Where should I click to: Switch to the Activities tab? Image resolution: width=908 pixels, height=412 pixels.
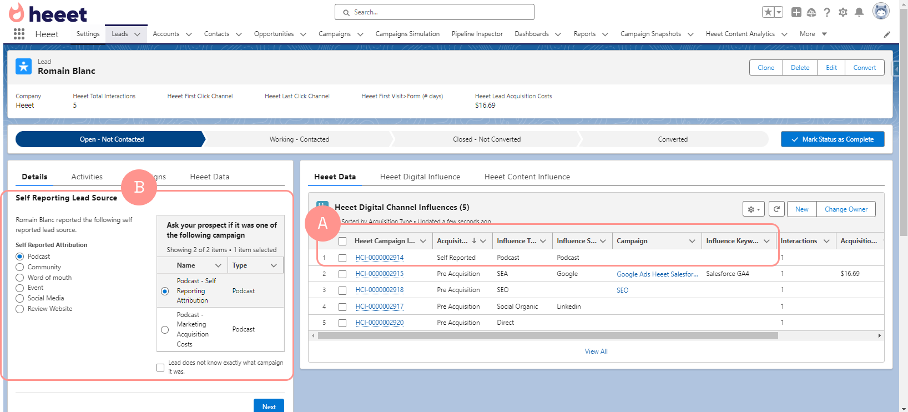coord(87,177)
